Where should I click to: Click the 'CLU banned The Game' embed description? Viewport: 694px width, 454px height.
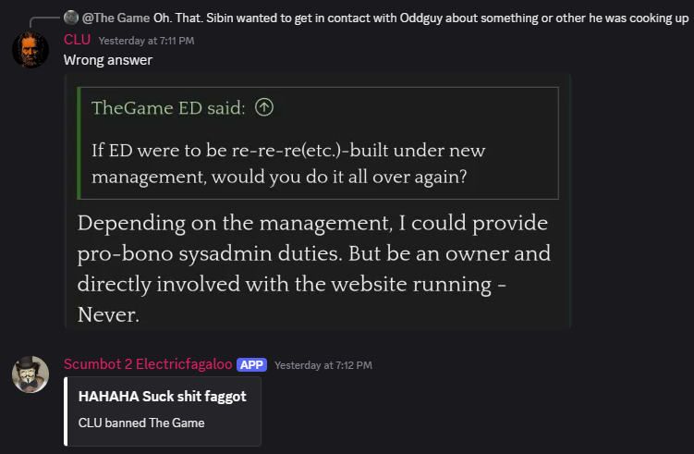141,423
